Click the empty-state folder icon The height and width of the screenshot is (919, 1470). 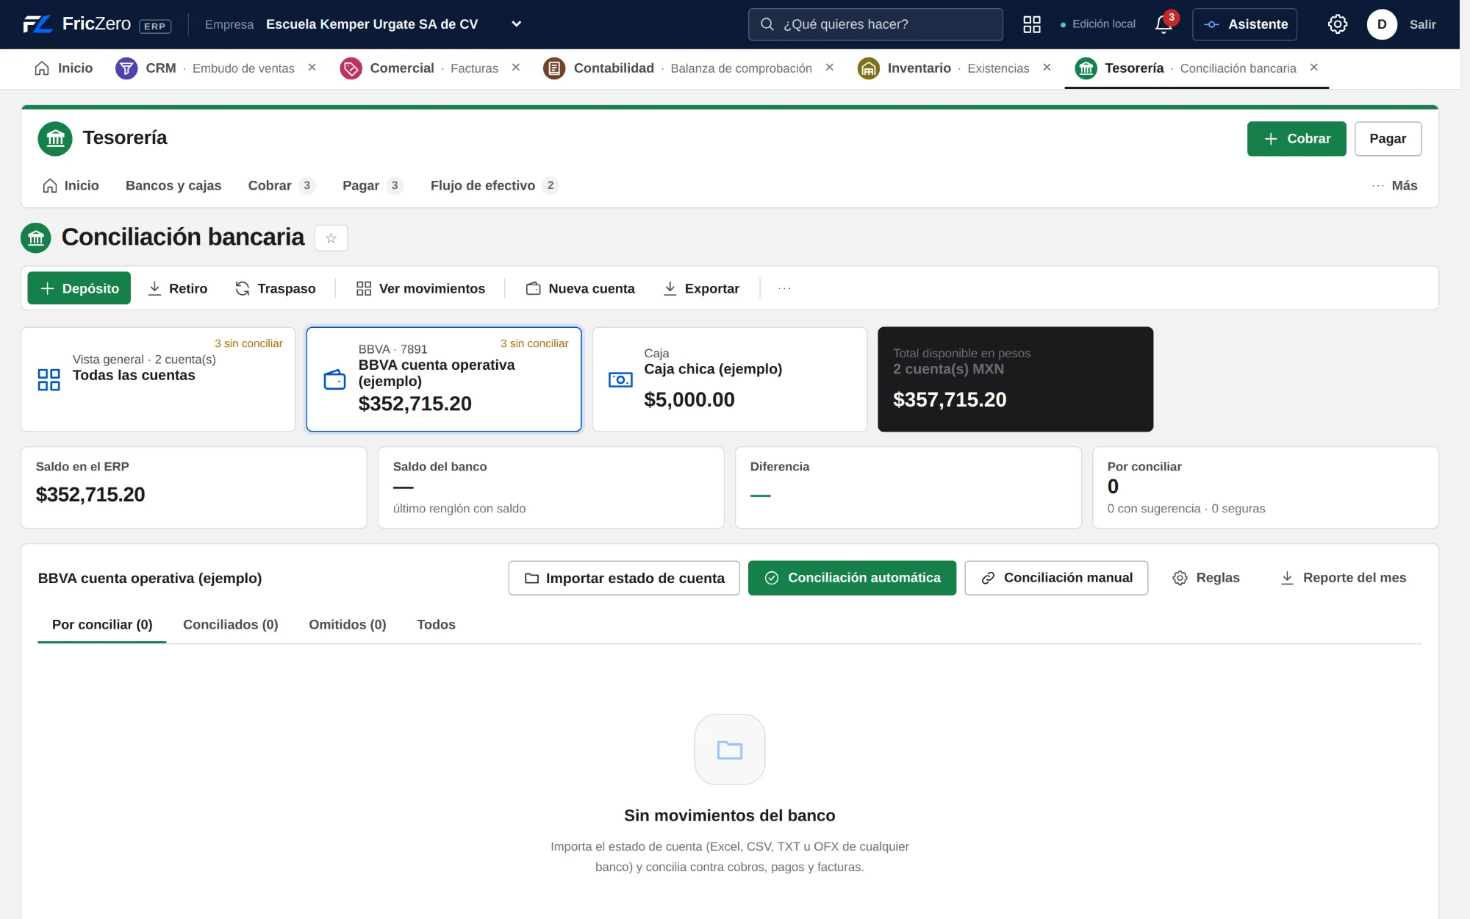coord(730,749)
